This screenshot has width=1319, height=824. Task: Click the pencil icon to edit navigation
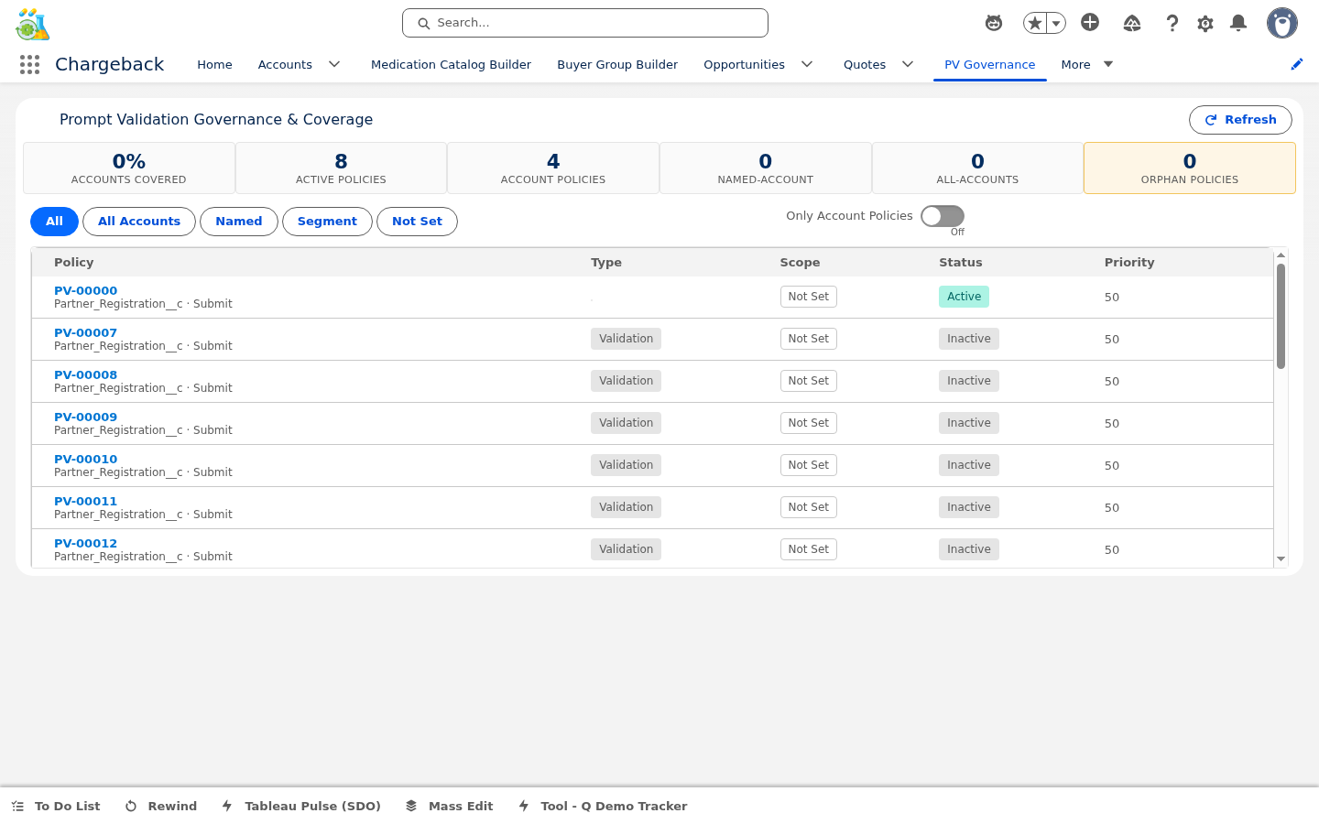point(1297,64)
